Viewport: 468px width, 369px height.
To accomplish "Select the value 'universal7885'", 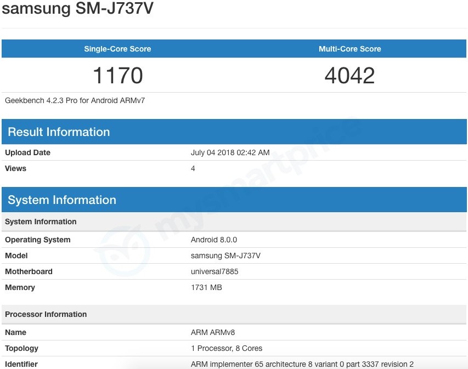I will tap(215, 271).
